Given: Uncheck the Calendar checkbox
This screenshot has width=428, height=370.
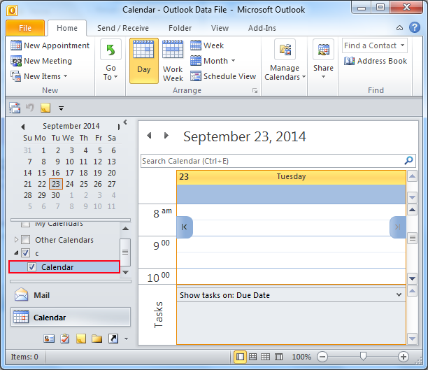Looking at the screenshot, I should click(31, 266).
